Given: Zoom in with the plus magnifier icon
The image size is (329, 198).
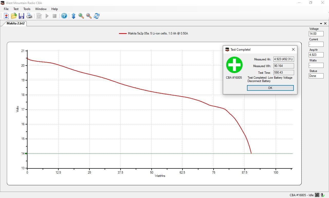Looking at the screenshot, I should tap(81, 16).
